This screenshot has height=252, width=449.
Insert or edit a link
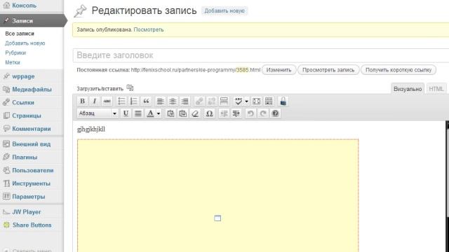199,101
